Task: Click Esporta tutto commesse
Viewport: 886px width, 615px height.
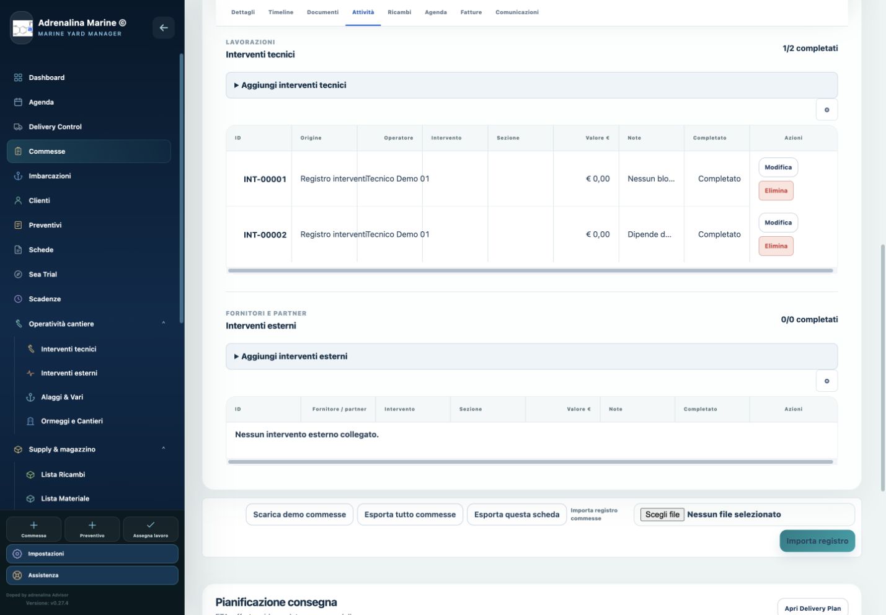Action: click(410, 515)
